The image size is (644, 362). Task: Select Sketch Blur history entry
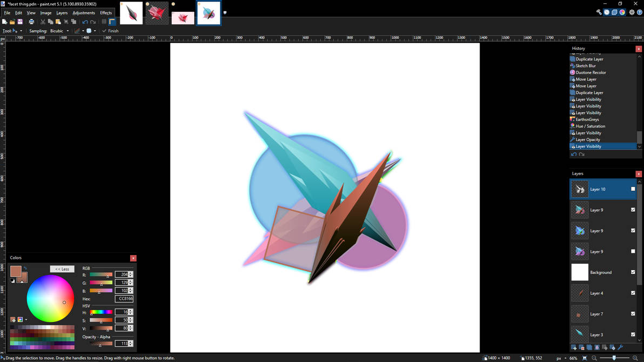(x=602, y=66)
